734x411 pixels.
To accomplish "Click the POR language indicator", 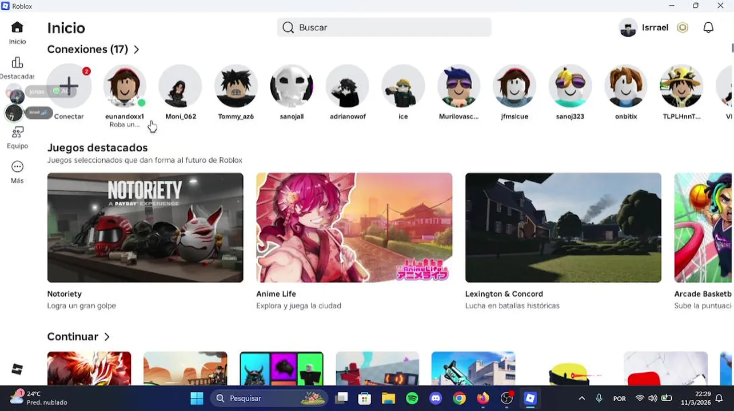I will pyautogui.click(x=620, y=398).
